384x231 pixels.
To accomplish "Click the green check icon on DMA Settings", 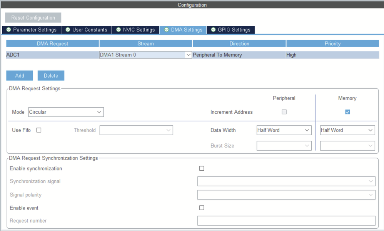I will coord(167,30).
